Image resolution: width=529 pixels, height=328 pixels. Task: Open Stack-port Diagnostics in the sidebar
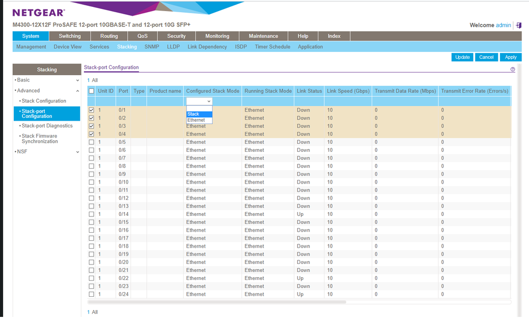point(47,126)
